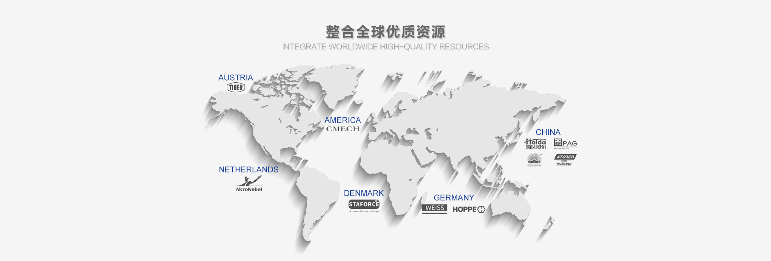Select the AMERICA country label
Screen dimensions: 771x261
pos(343,120)
